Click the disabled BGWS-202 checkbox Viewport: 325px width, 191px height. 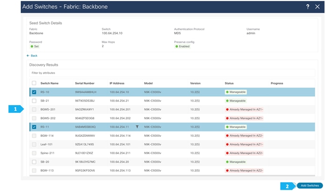34,118
